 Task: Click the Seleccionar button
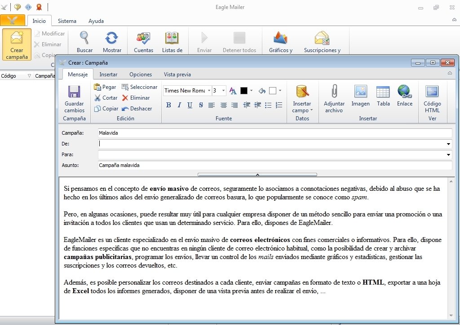[139, 87]
